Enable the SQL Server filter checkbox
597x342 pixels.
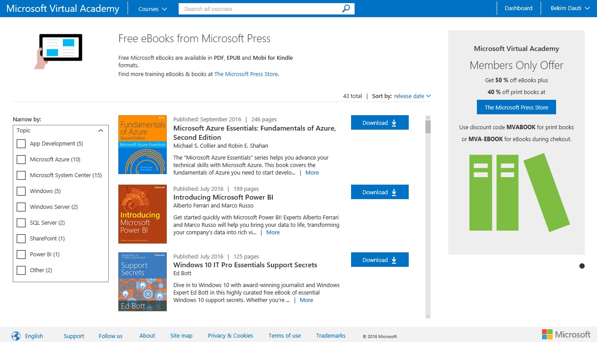tap(21, 223)
